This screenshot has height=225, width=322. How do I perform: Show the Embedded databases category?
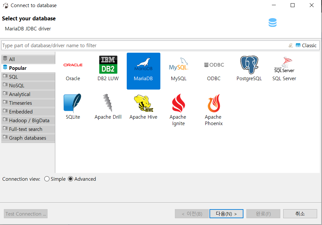(x=28, y=112)
